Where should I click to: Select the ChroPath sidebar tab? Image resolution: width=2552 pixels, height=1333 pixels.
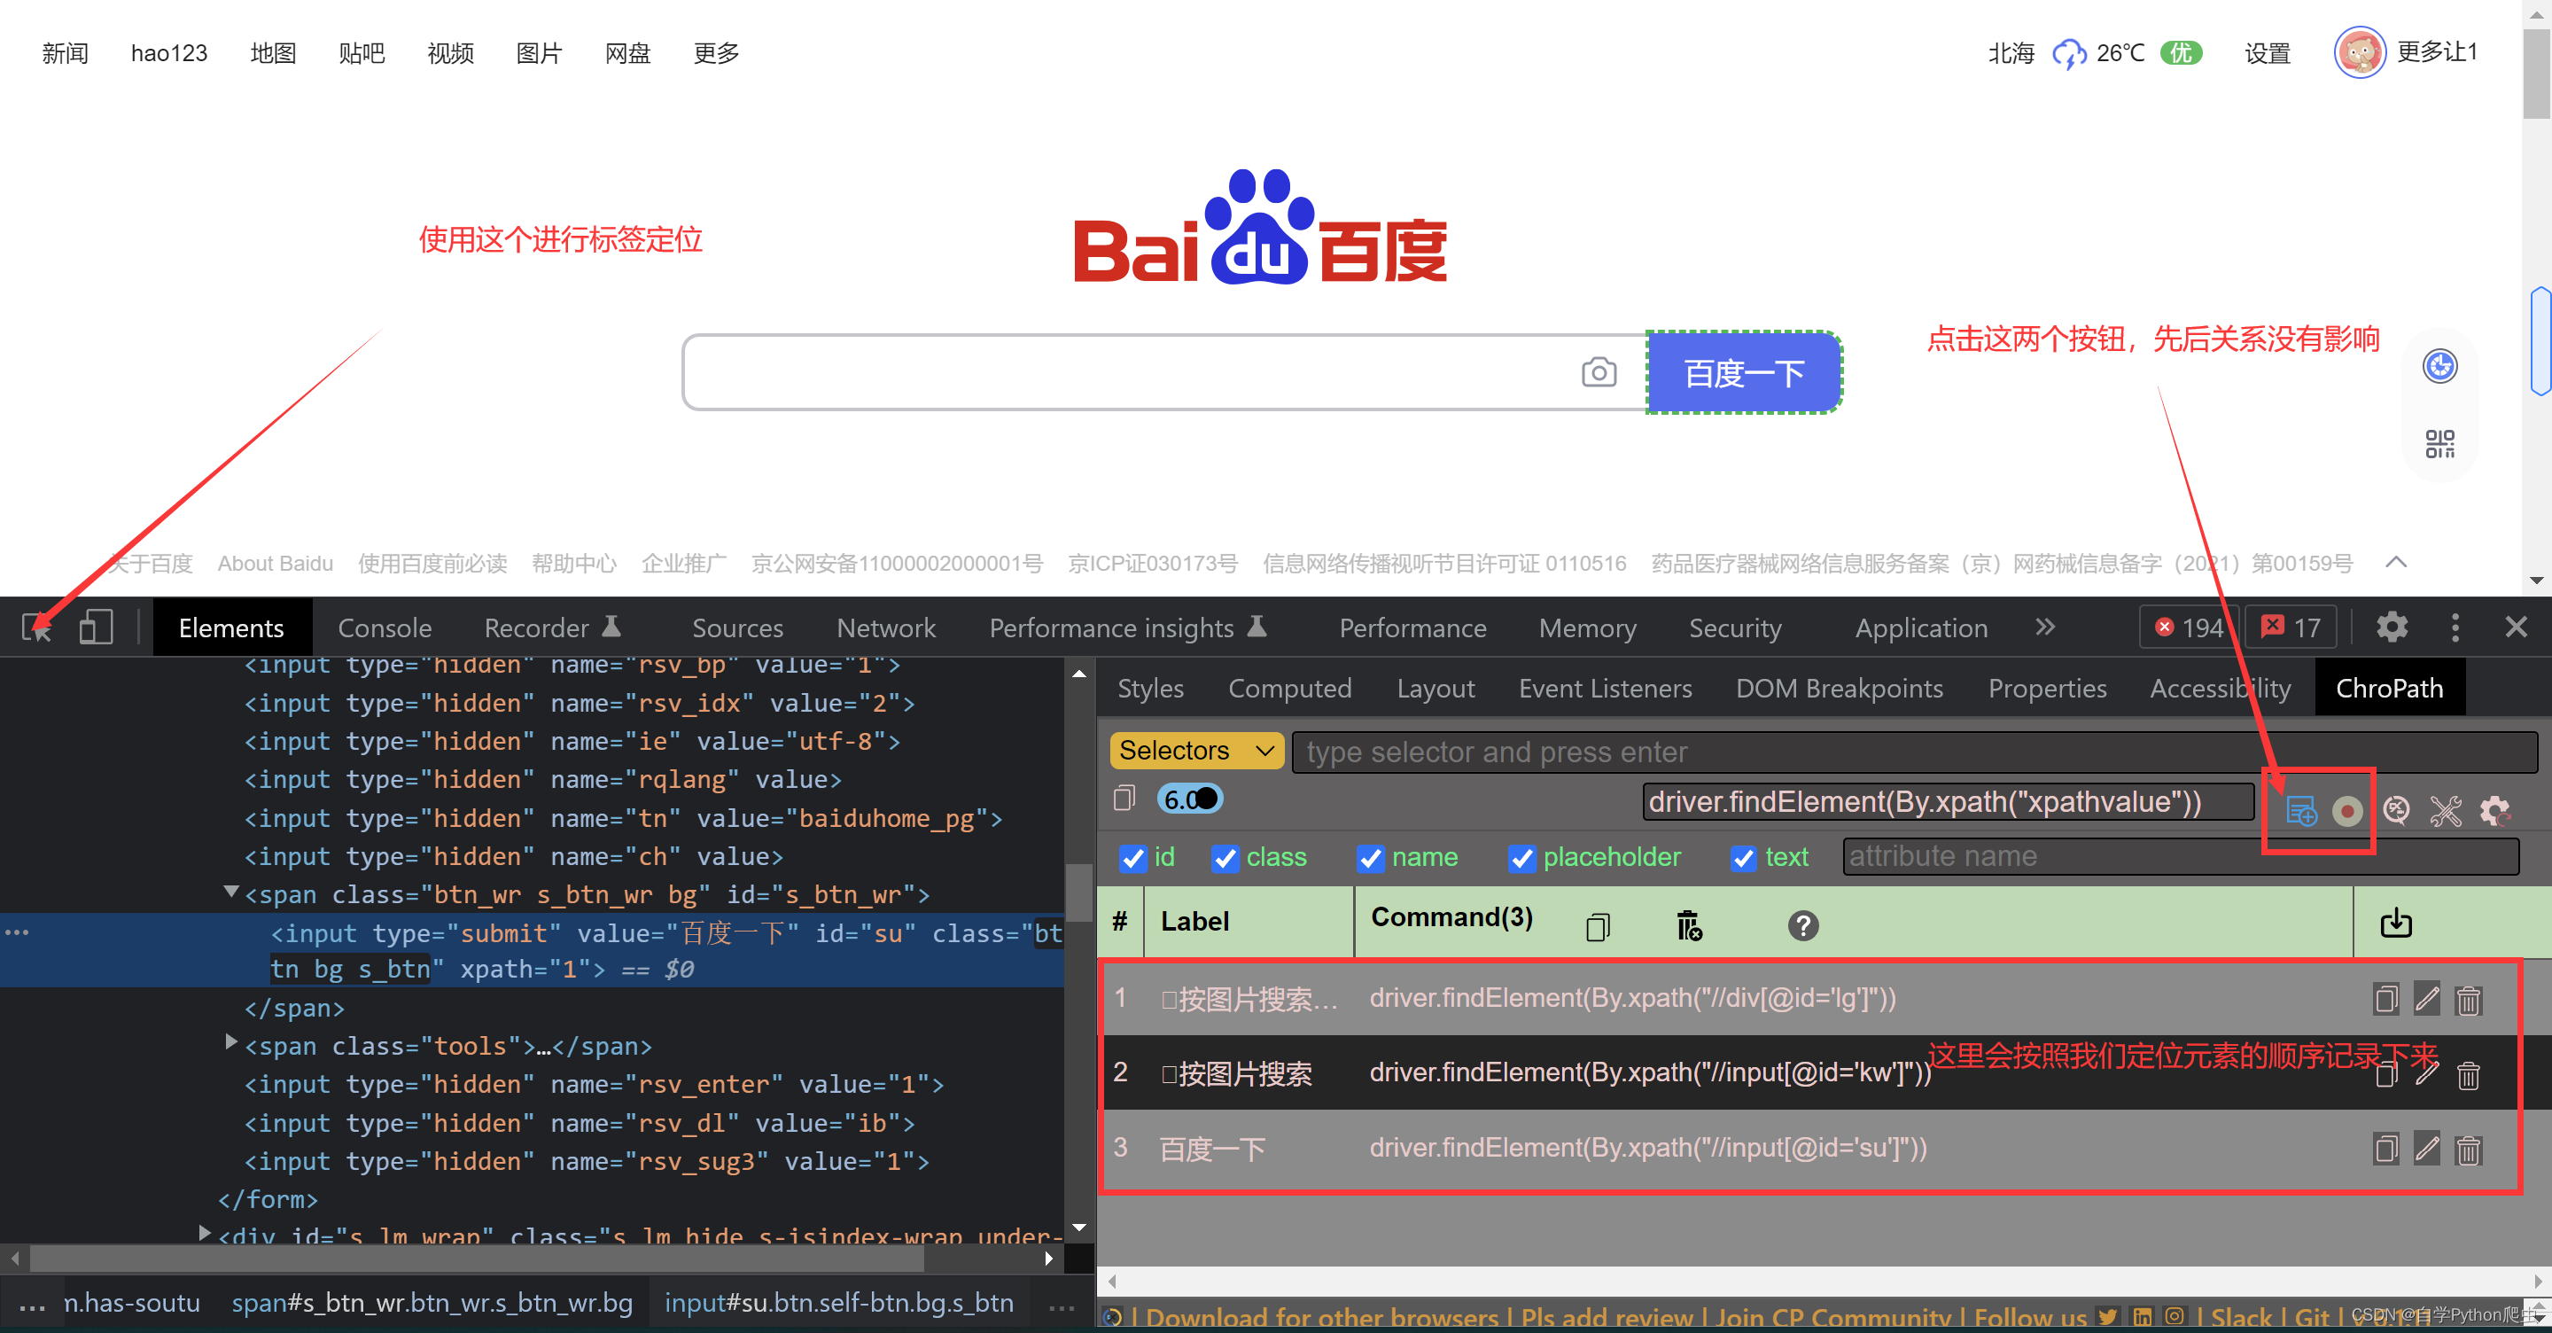point(2389,689)
